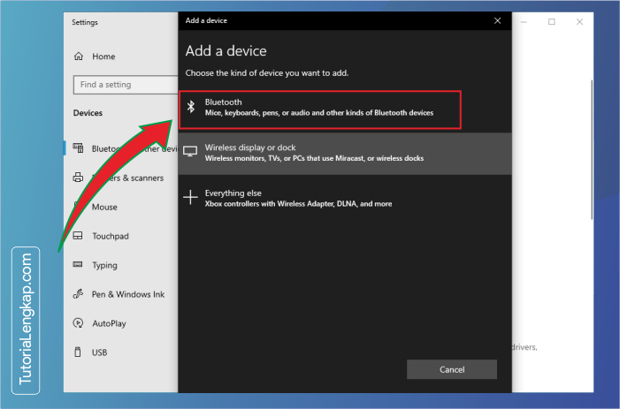Click the Find a setting search box
This screenshot has width=620, height=409.
pyautogui.click(x=126, y=85)
